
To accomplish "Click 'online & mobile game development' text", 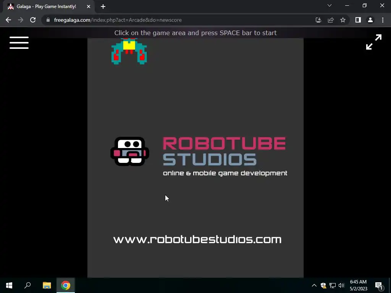I will pos(225,173).
